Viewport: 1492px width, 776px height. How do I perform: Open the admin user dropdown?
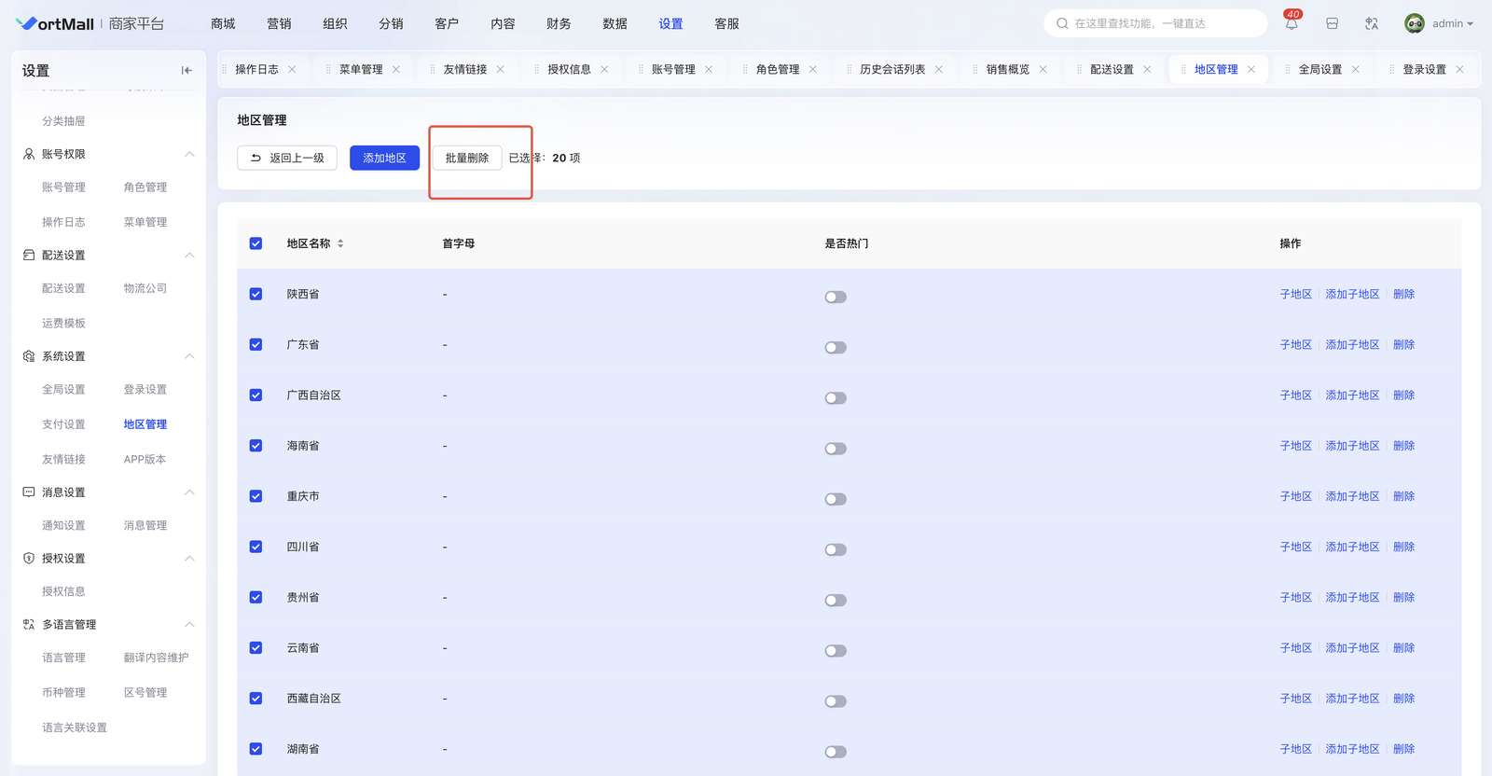tap(1452, 24)
